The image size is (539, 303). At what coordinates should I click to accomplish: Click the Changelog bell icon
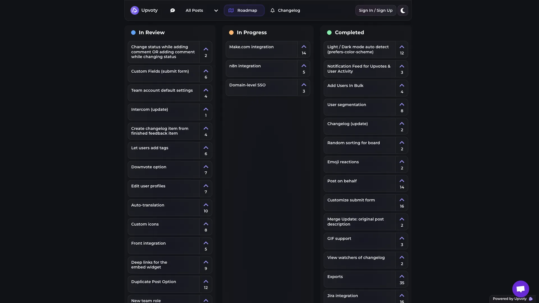[272, 10]
